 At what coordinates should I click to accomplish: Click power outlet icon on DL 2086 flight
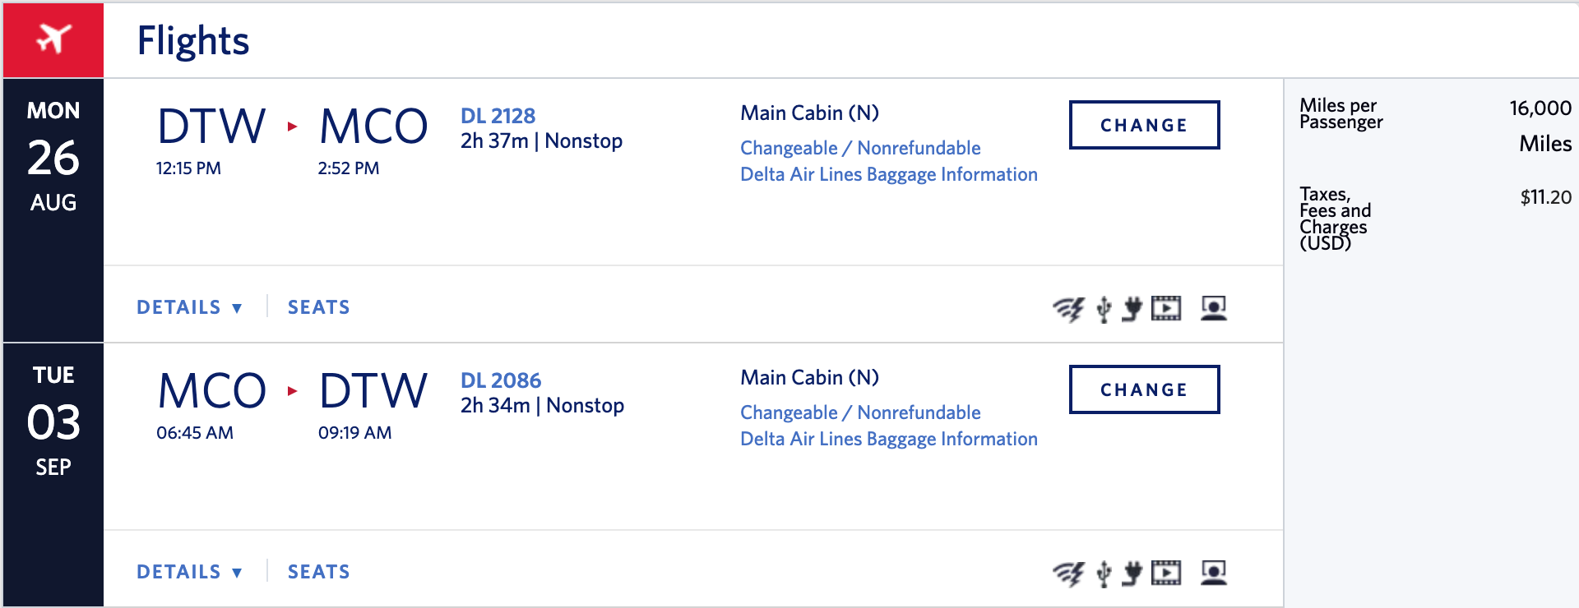[x=1132, y=573]
